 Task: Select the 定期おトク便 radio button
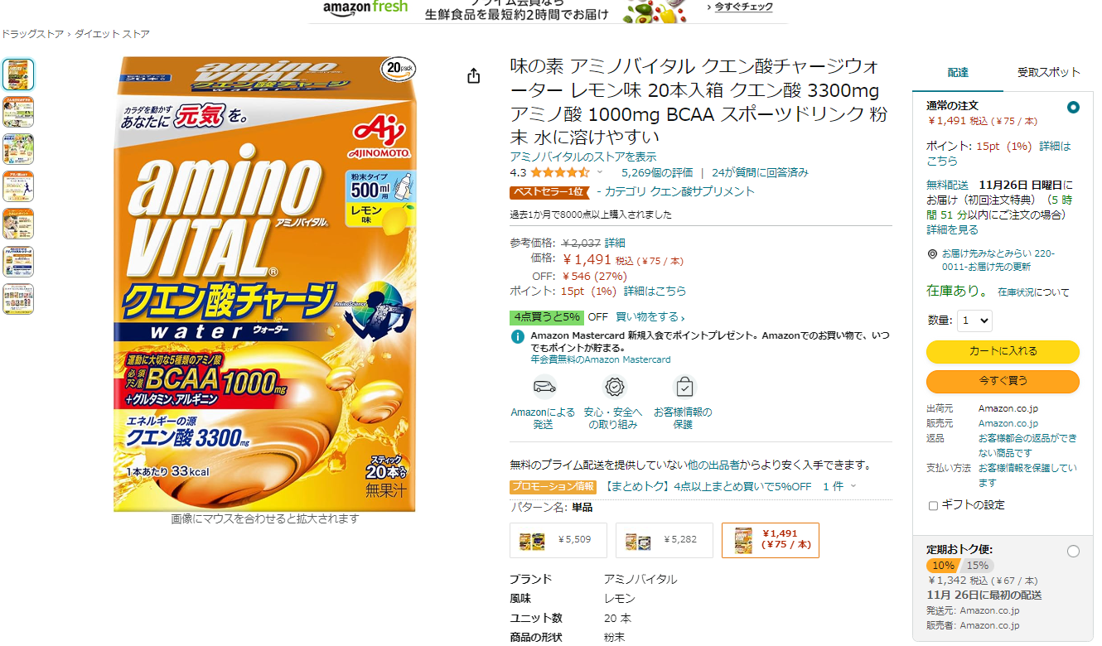(x=1074, y=551)
